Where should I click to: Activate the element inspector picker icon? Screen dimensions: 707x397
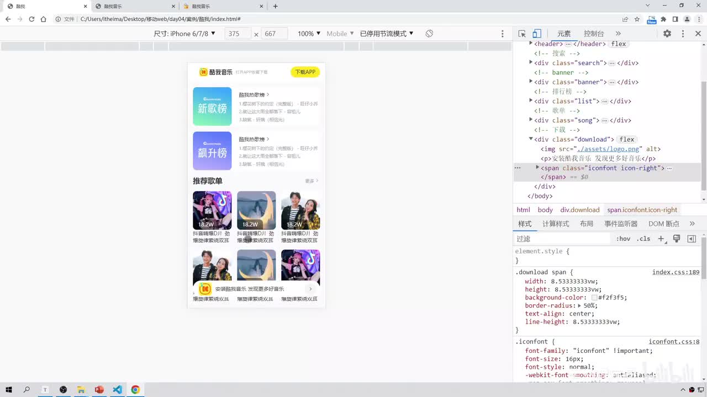(522, 34)
